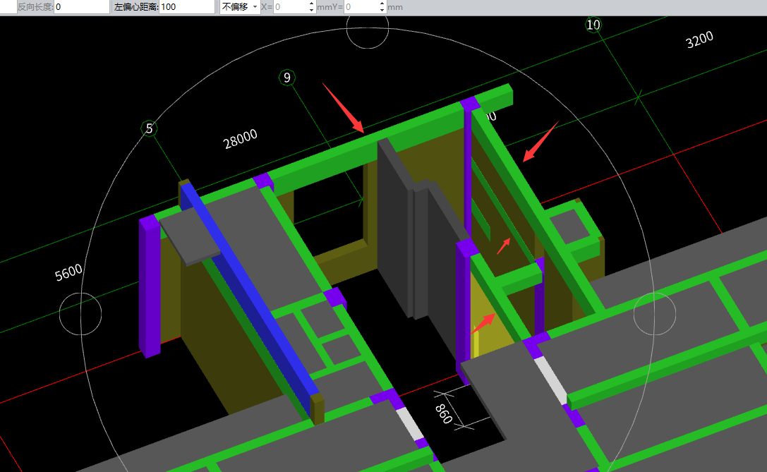Open the 不偏移 offset dropdown

click(x=240, y=7)
